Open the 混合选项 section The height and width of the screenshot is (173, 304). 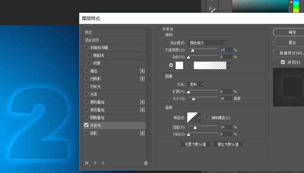114,40
